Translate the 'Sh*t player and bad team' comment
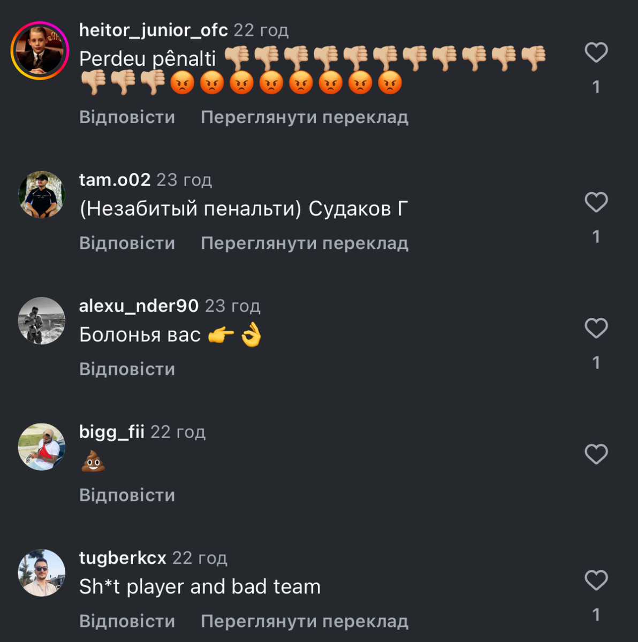 coord(305,621)
